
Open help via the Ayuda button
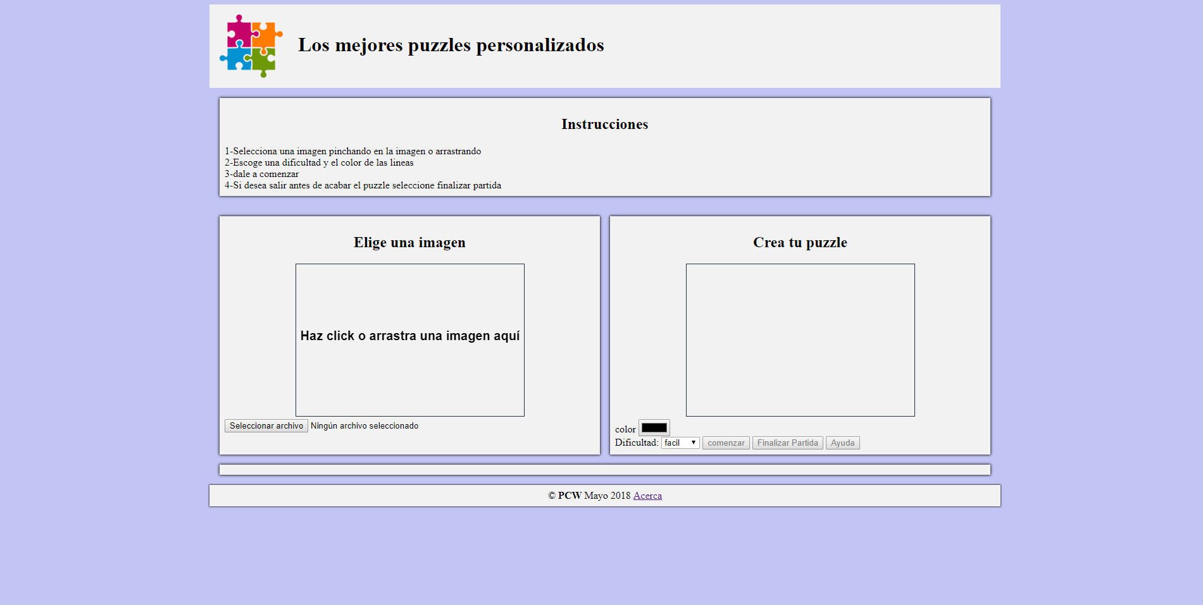(842, 443)
